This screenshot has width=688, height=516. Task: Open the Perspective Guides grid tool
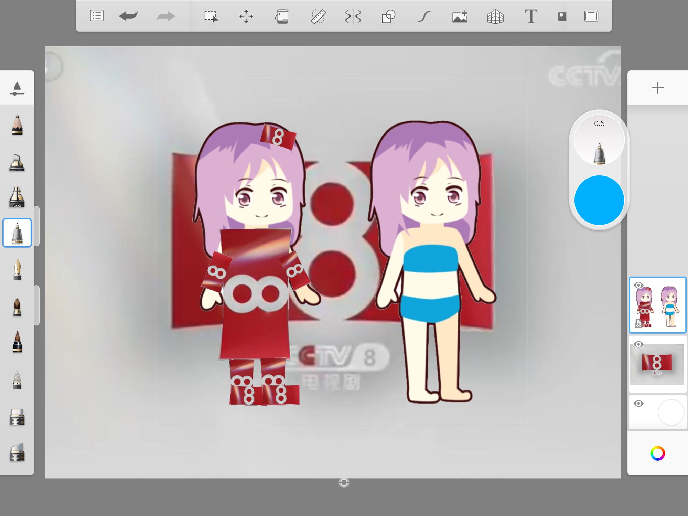[495, 17]
